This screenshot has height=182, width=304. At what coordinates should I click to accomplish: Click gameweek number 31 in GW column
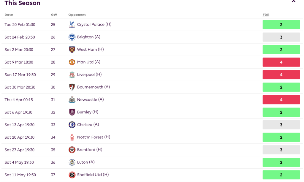click(53, 100)
